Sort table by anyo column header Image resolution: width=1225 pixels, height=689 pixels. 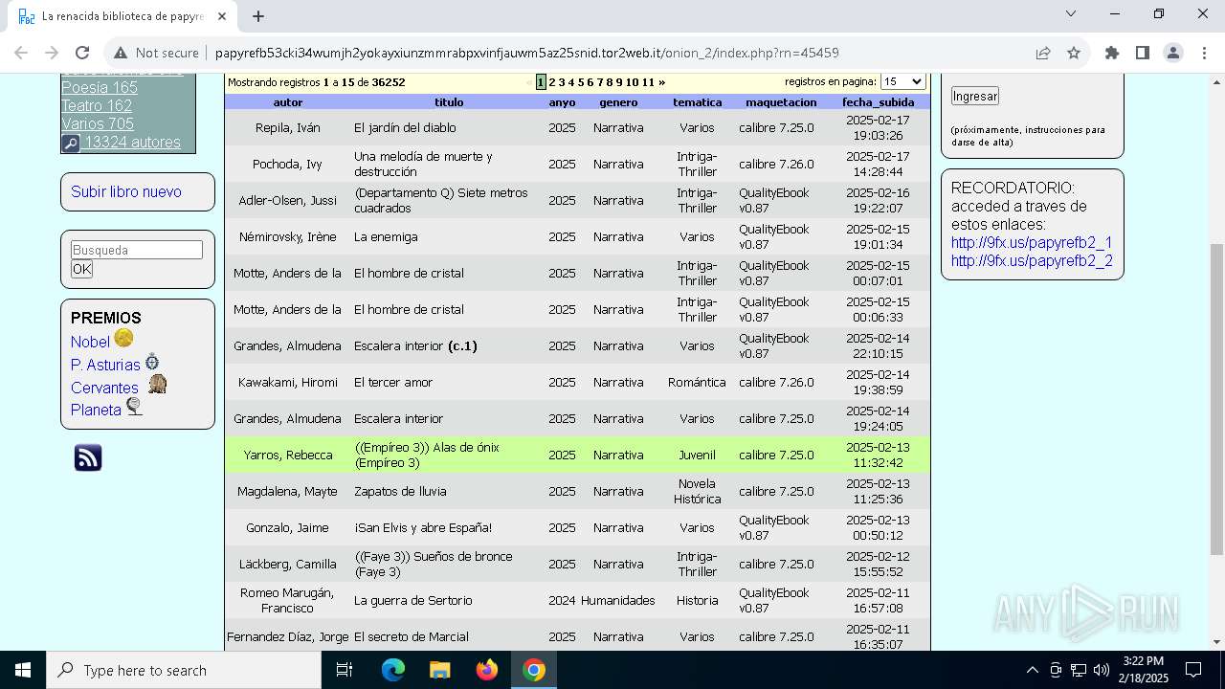click(563, 101)
